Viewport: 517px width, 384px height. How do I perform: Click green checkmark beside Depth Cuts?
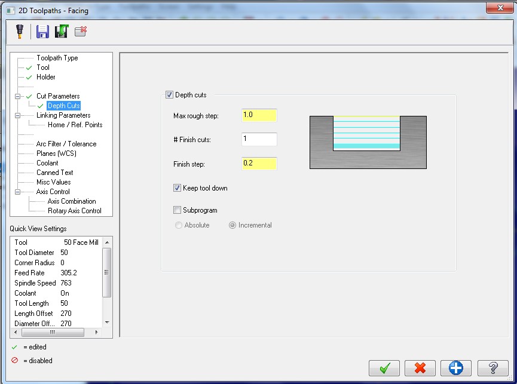click(x=40, y=106)
